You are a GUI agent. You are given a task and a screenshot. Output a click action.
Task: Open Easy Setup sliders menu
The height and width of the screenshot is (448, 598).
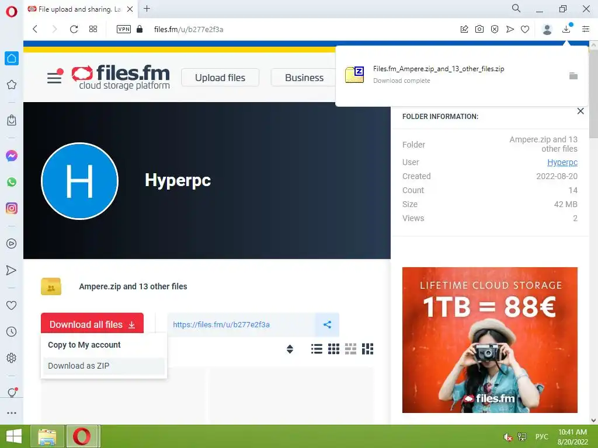[x=586, y=29]
